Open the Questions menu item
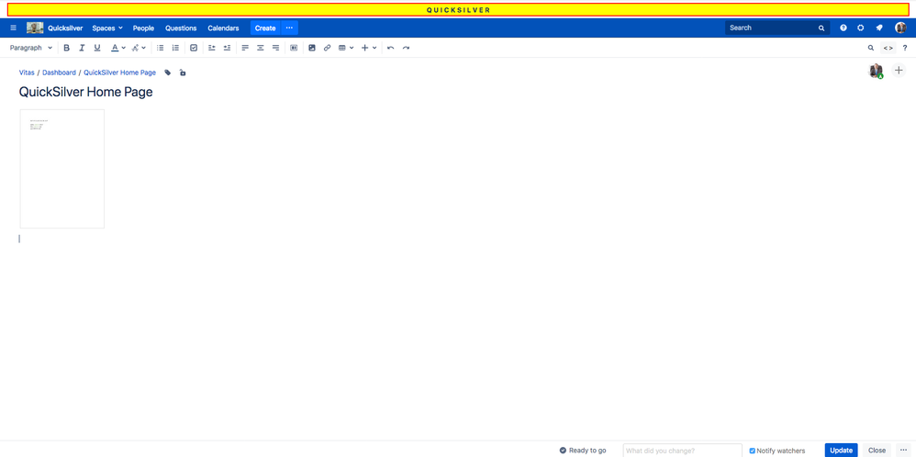The image size is (916, 457). point(181,28)
